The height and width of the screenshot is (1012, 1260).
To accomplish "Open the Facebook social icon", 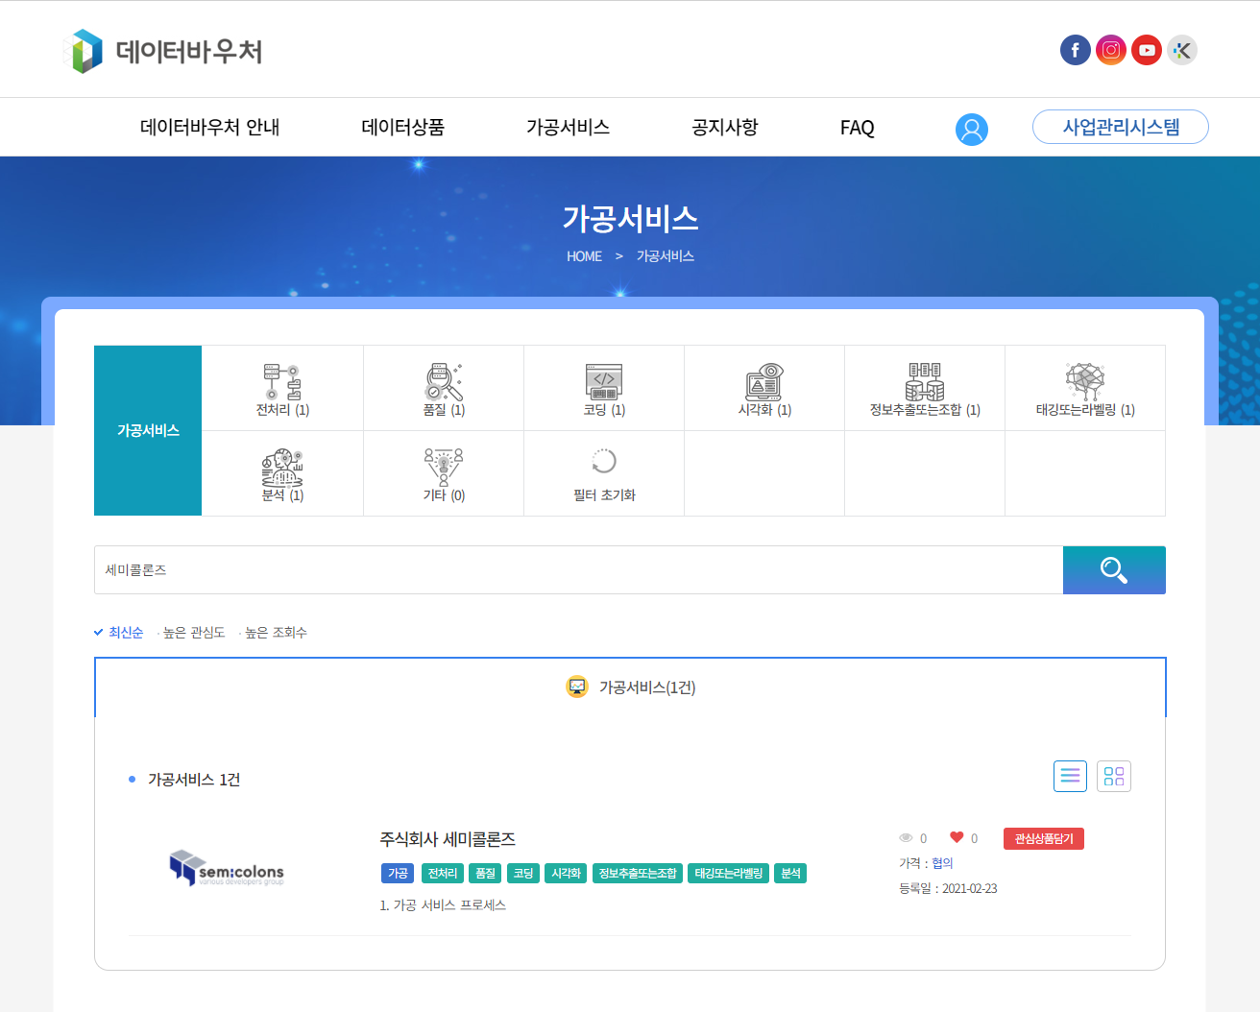I will [x=1075, y=50].
